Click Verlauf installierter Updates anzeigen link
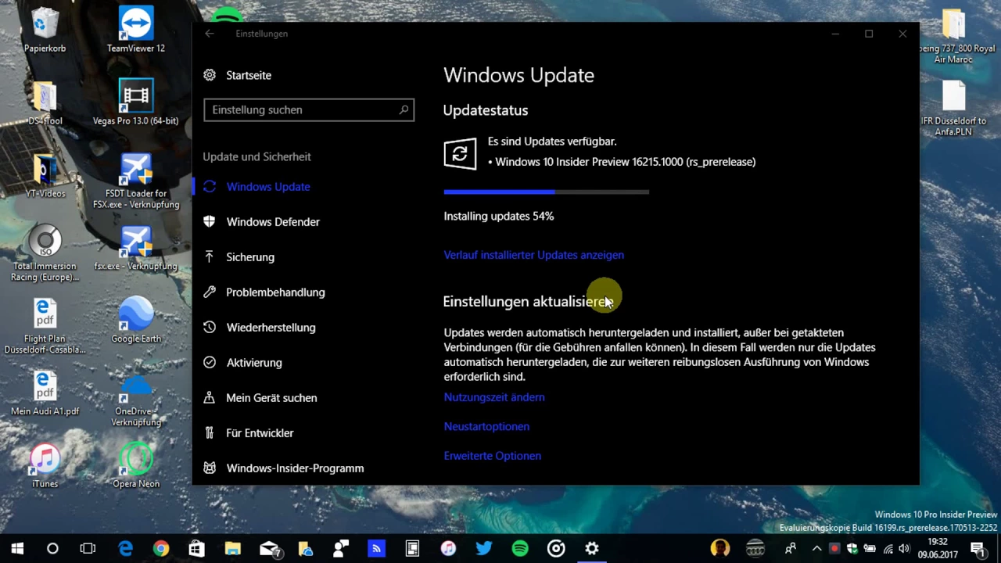1001x563 pixels. pyautogui.click(x=533, y=255)
